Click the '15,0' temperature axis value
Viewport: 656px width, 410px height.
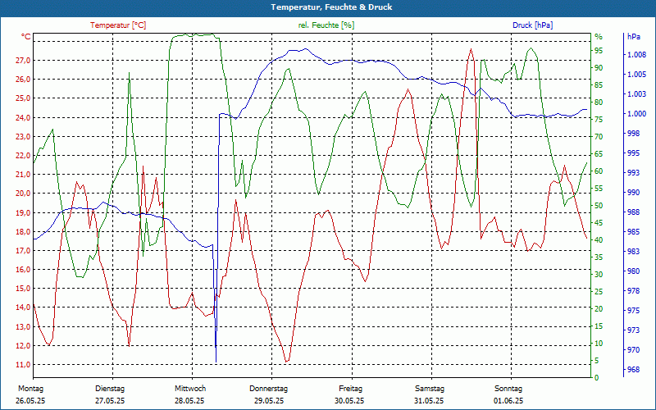pyautogui.click(x=23, y=289)
